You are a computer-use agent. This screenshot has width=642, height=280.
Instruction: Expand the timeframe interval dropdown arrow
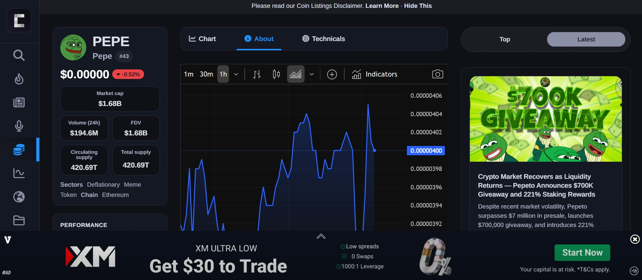[236, 74]
